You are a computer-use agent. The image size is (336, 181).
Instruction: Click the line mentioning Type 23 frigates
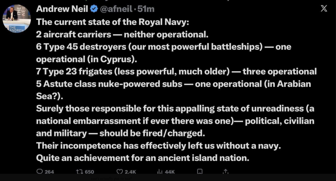pos(176,72)
